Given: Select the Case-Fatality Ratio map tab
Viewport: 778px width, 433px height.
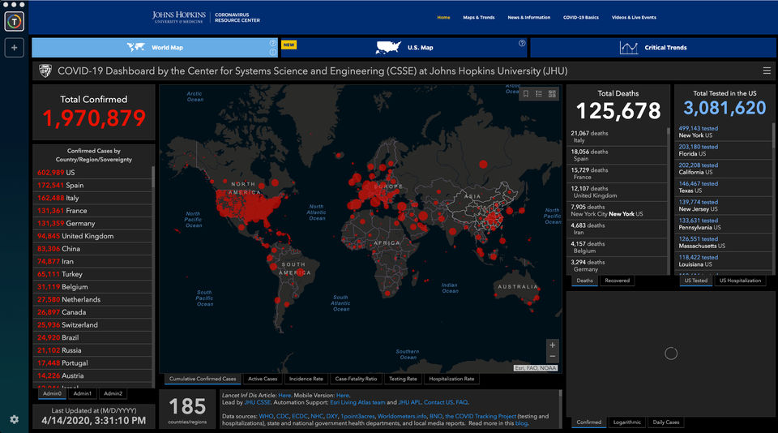Looking at the screenshot, I should [356, 379].
